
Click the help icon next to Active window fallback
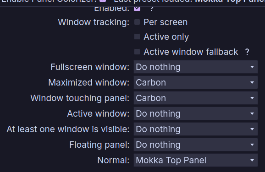pyautogui.click(x=247, y=52)
